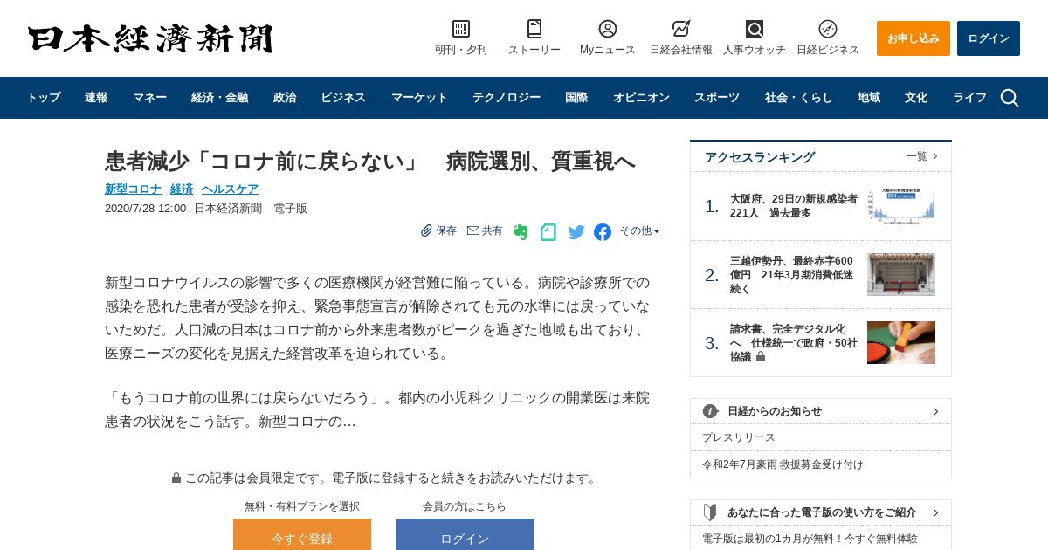
Task: Select the スポーツ navigation item
Action: (717, 98)
